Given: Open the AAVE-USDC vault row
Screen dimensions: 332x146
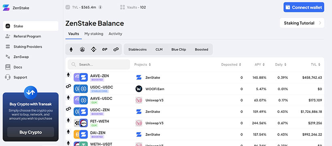Looking at the screenshot, I should (x=195, y=100).
